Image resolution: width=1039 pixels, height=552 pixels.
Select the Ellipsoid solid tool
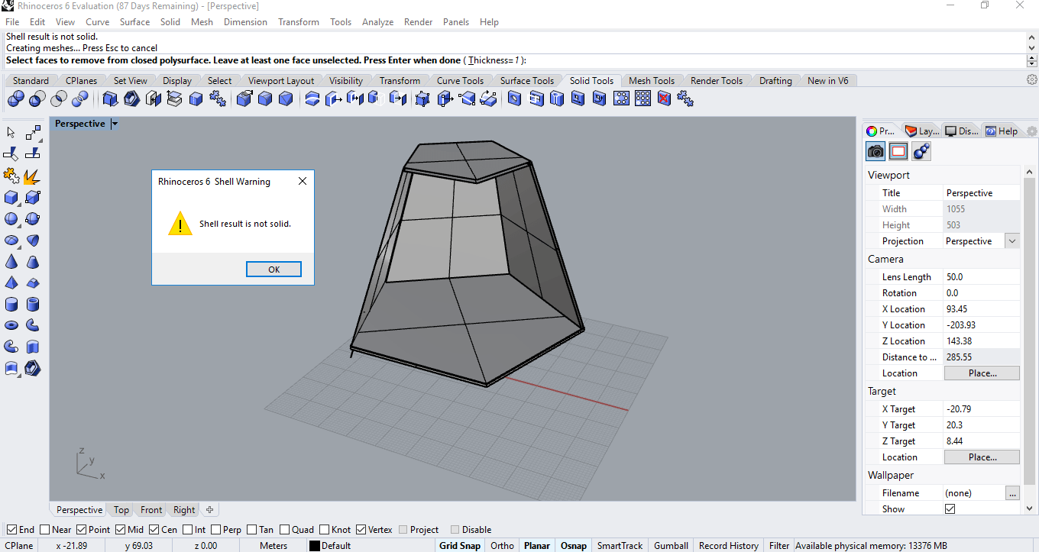click(x=11, y=240)
